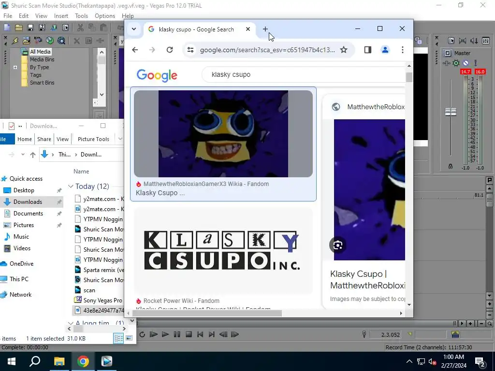495x371 pixels.
Task: Open Rocket Power Wiki - Fandom result
Action: [x=181, y=301]
